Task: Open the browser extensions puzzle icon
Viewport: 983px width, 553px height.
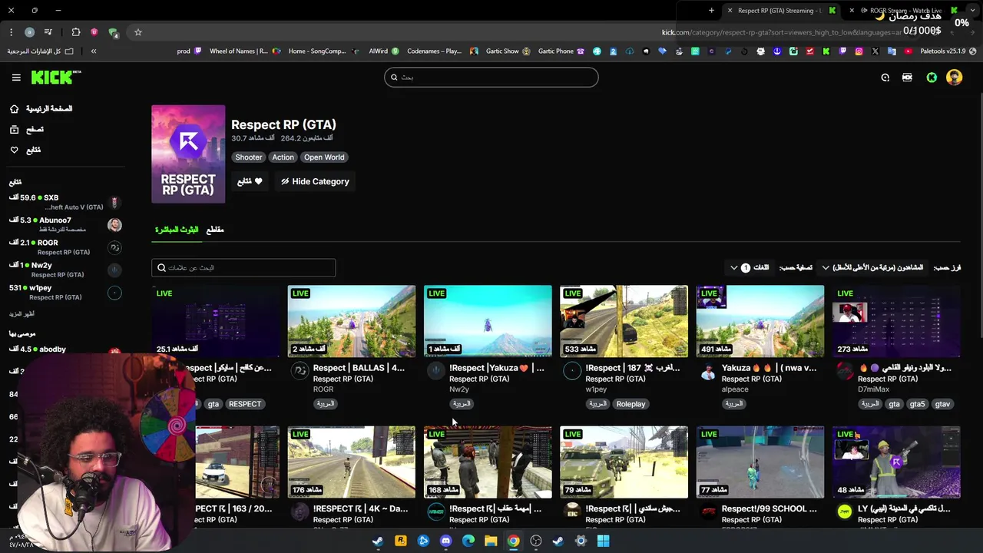Action: [76, 32]
